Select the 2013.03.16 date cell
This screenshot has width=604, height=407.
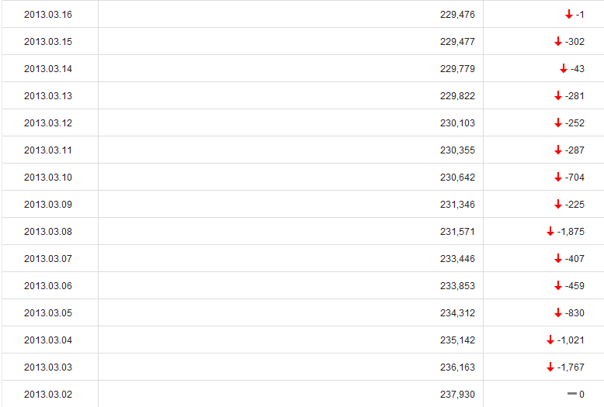pyautogui.click(x=48, y=15)
